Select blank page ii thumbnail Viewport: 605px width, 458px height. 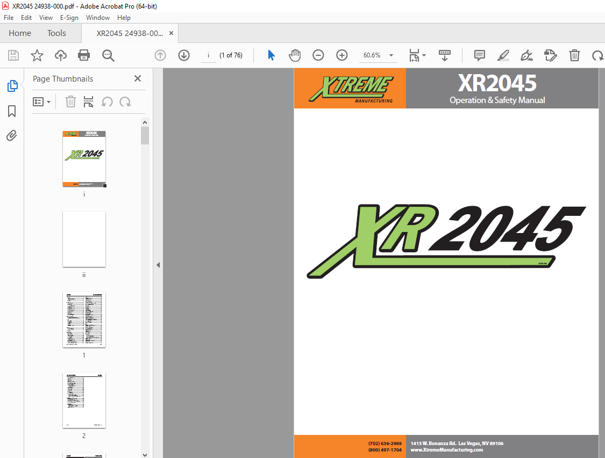84,239
